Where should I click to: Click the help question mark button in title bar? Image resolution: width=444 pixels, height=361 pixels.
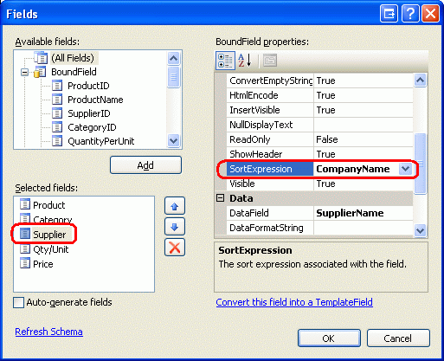(410, 13)
